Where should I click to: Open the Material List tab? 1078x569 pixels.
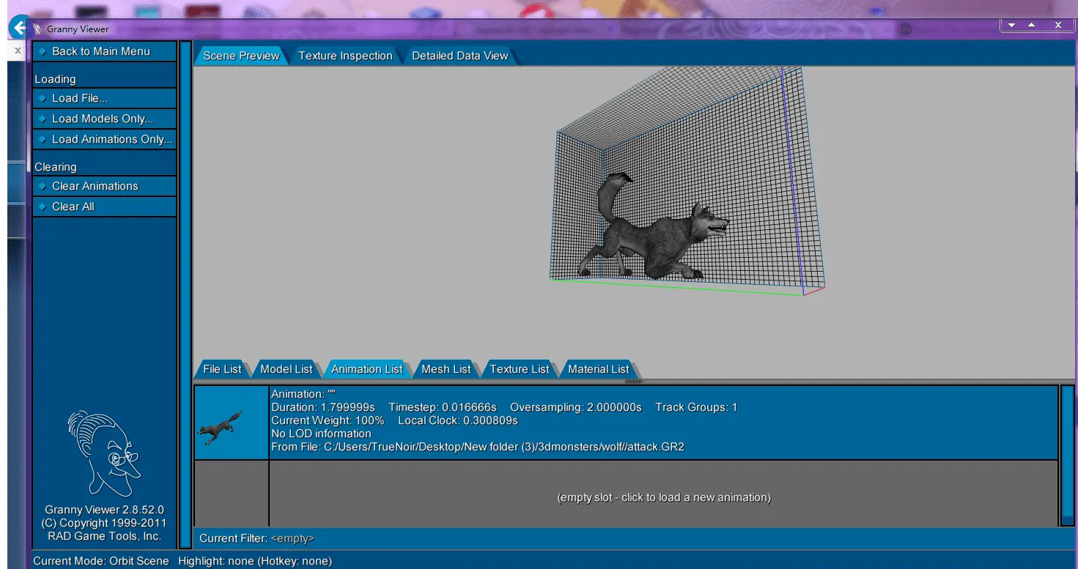tap(599, 369)
